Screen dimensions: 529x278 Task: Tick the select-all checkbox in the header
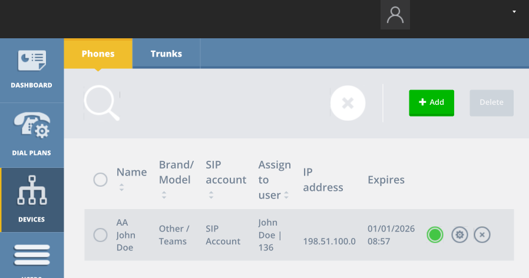click(x=101, y=180)
